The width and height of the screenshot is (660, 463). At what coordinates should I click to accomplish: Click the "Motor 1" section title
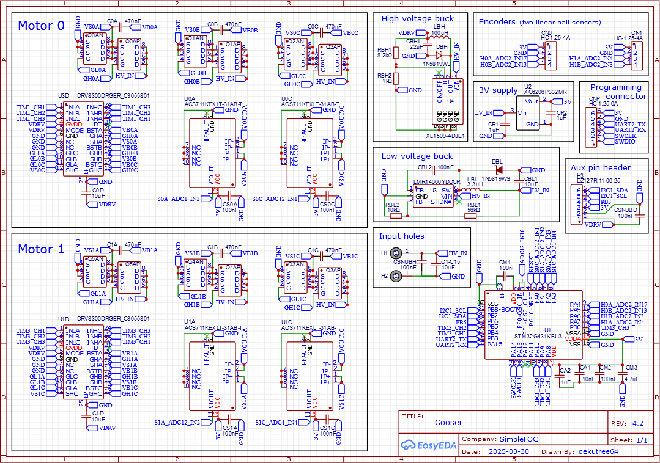click(x=40, y=249)
